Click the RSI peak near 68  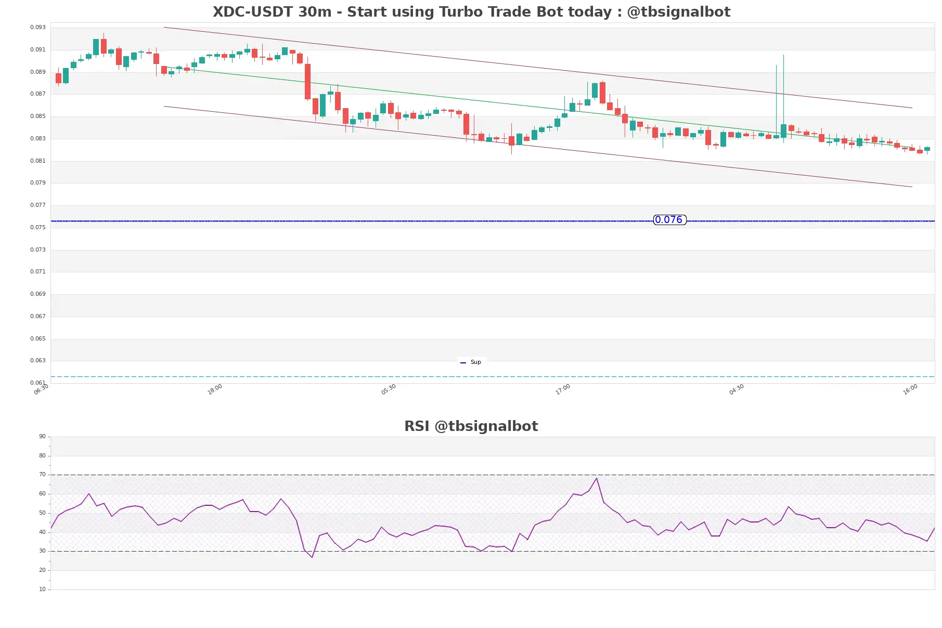(x=597, y=478)
